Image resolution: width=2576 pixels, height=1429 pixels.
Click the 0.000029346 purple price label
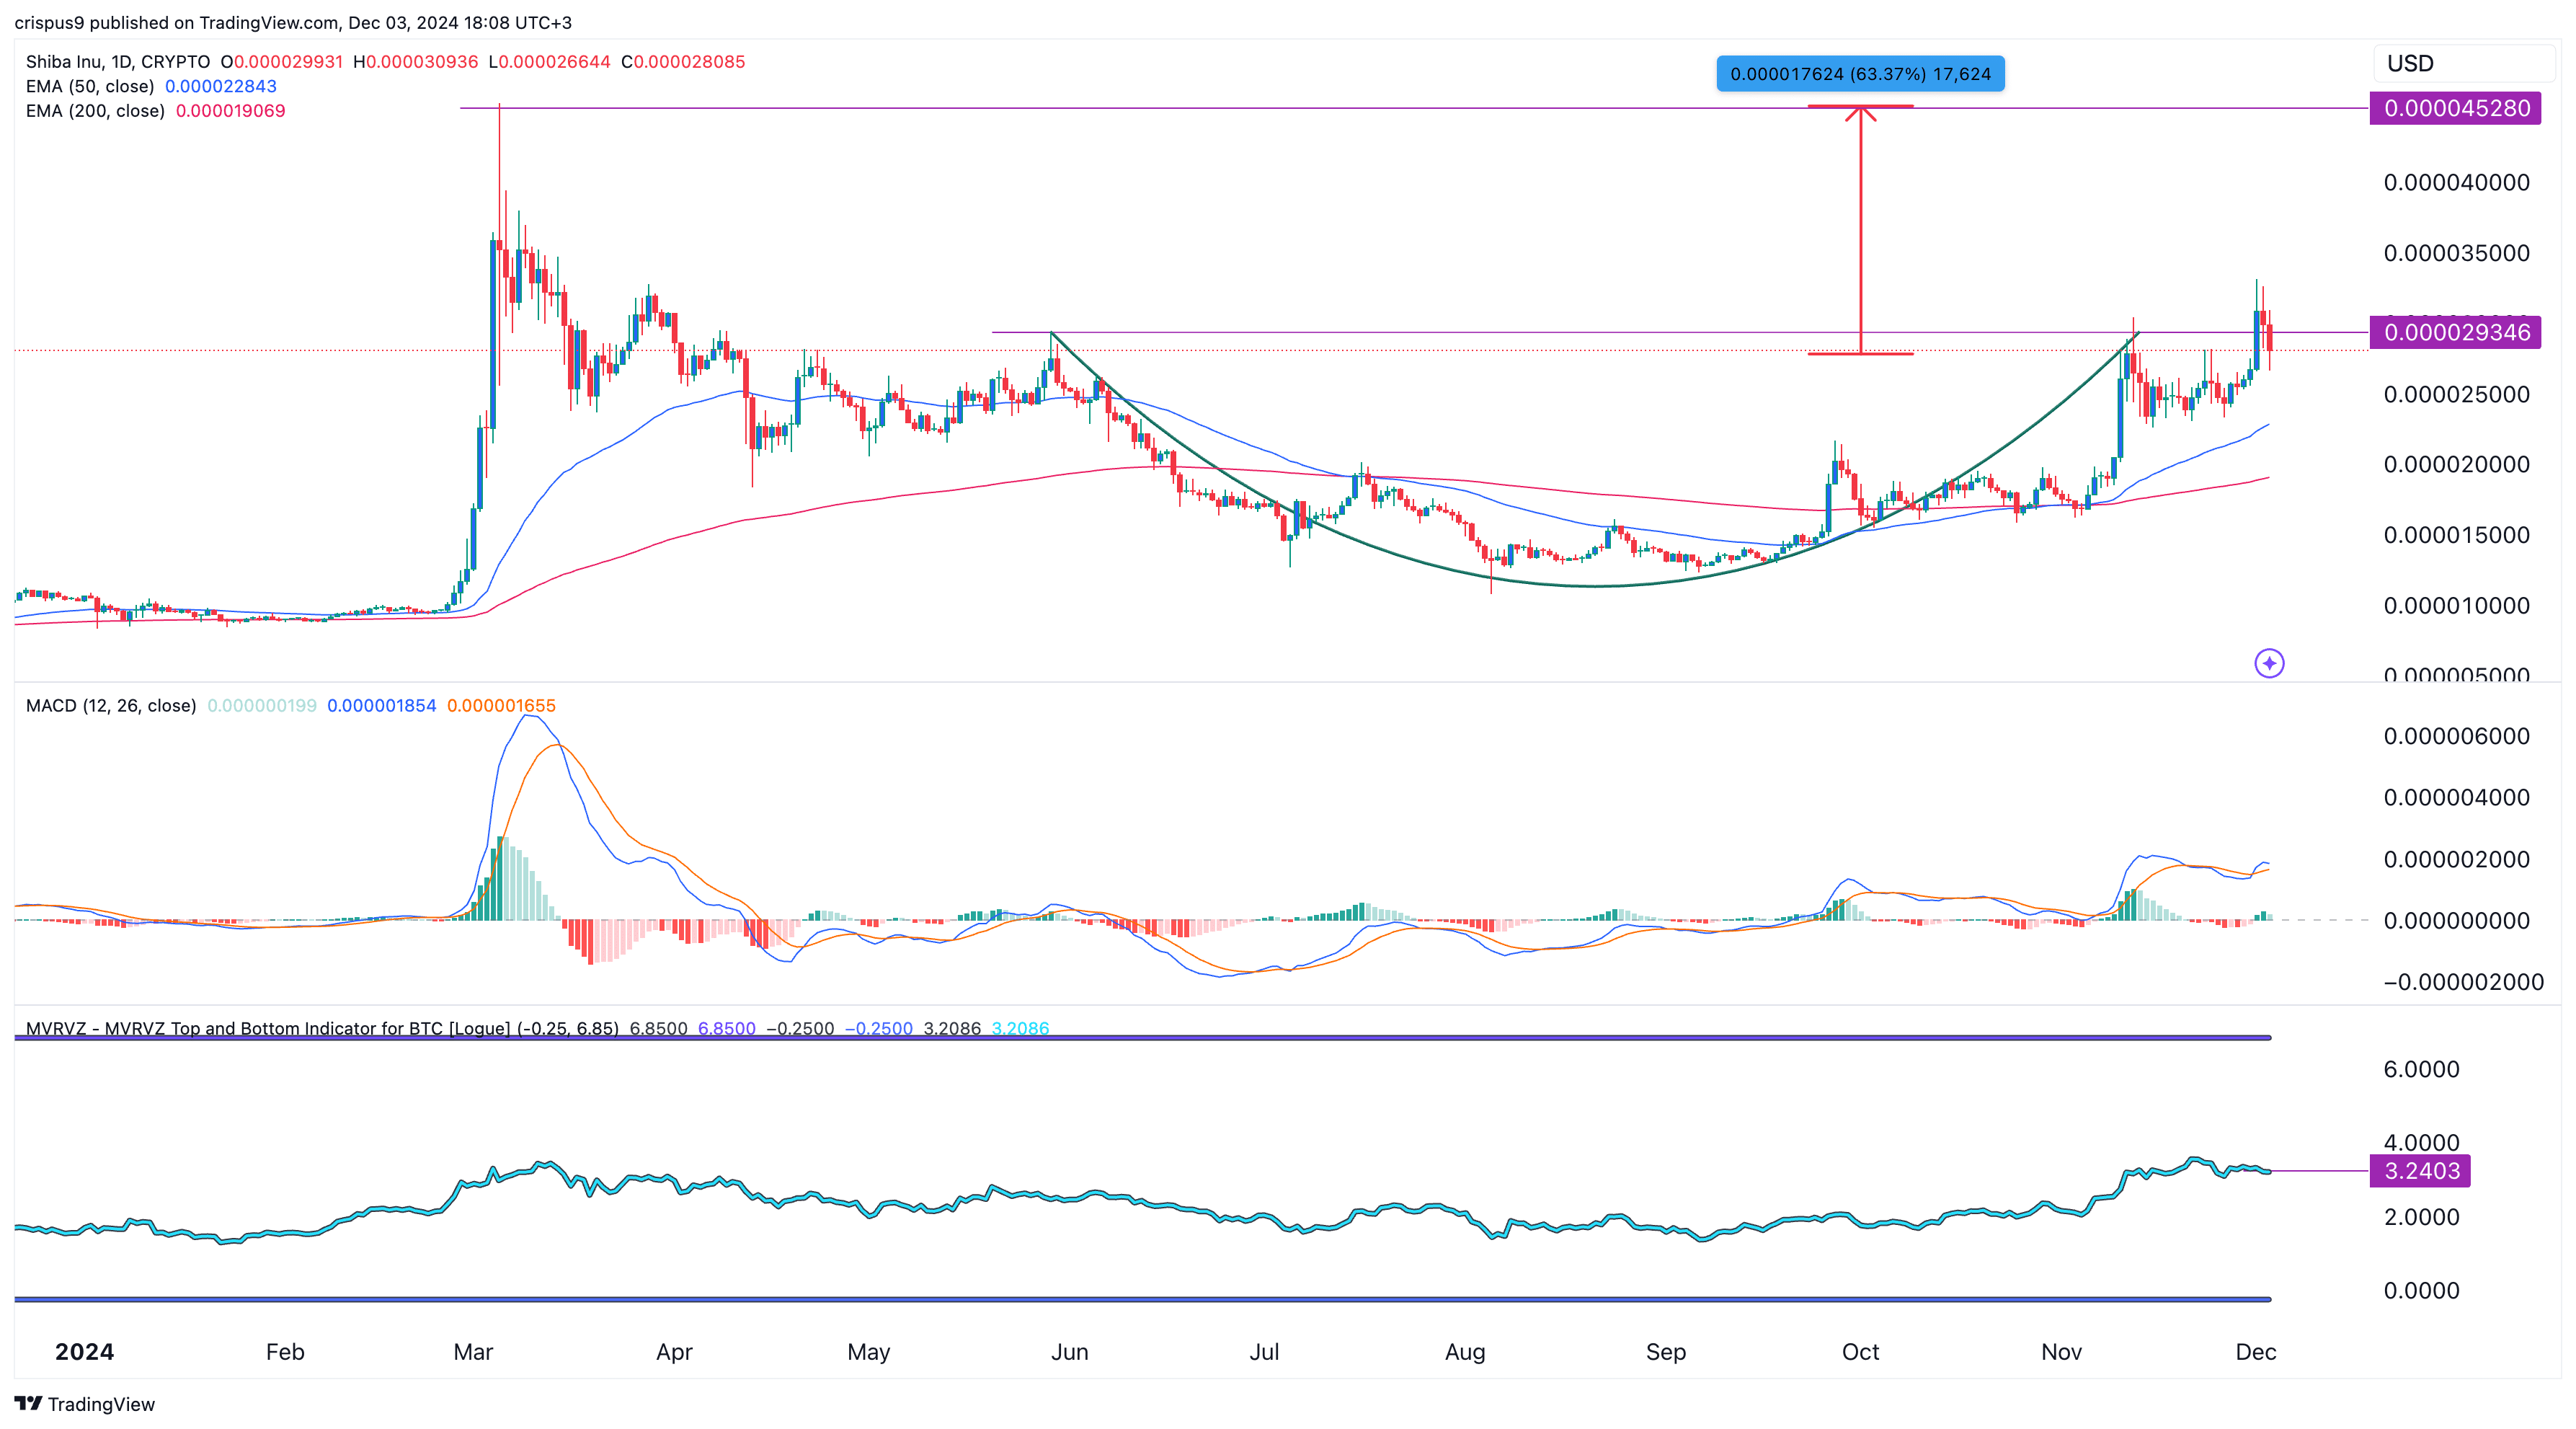(2455, 332)
